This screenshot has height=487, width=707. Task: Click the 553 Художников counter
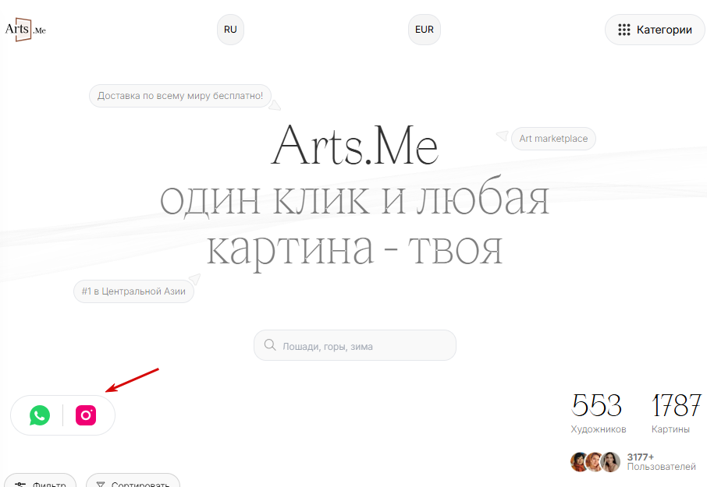tap(598, 413)
